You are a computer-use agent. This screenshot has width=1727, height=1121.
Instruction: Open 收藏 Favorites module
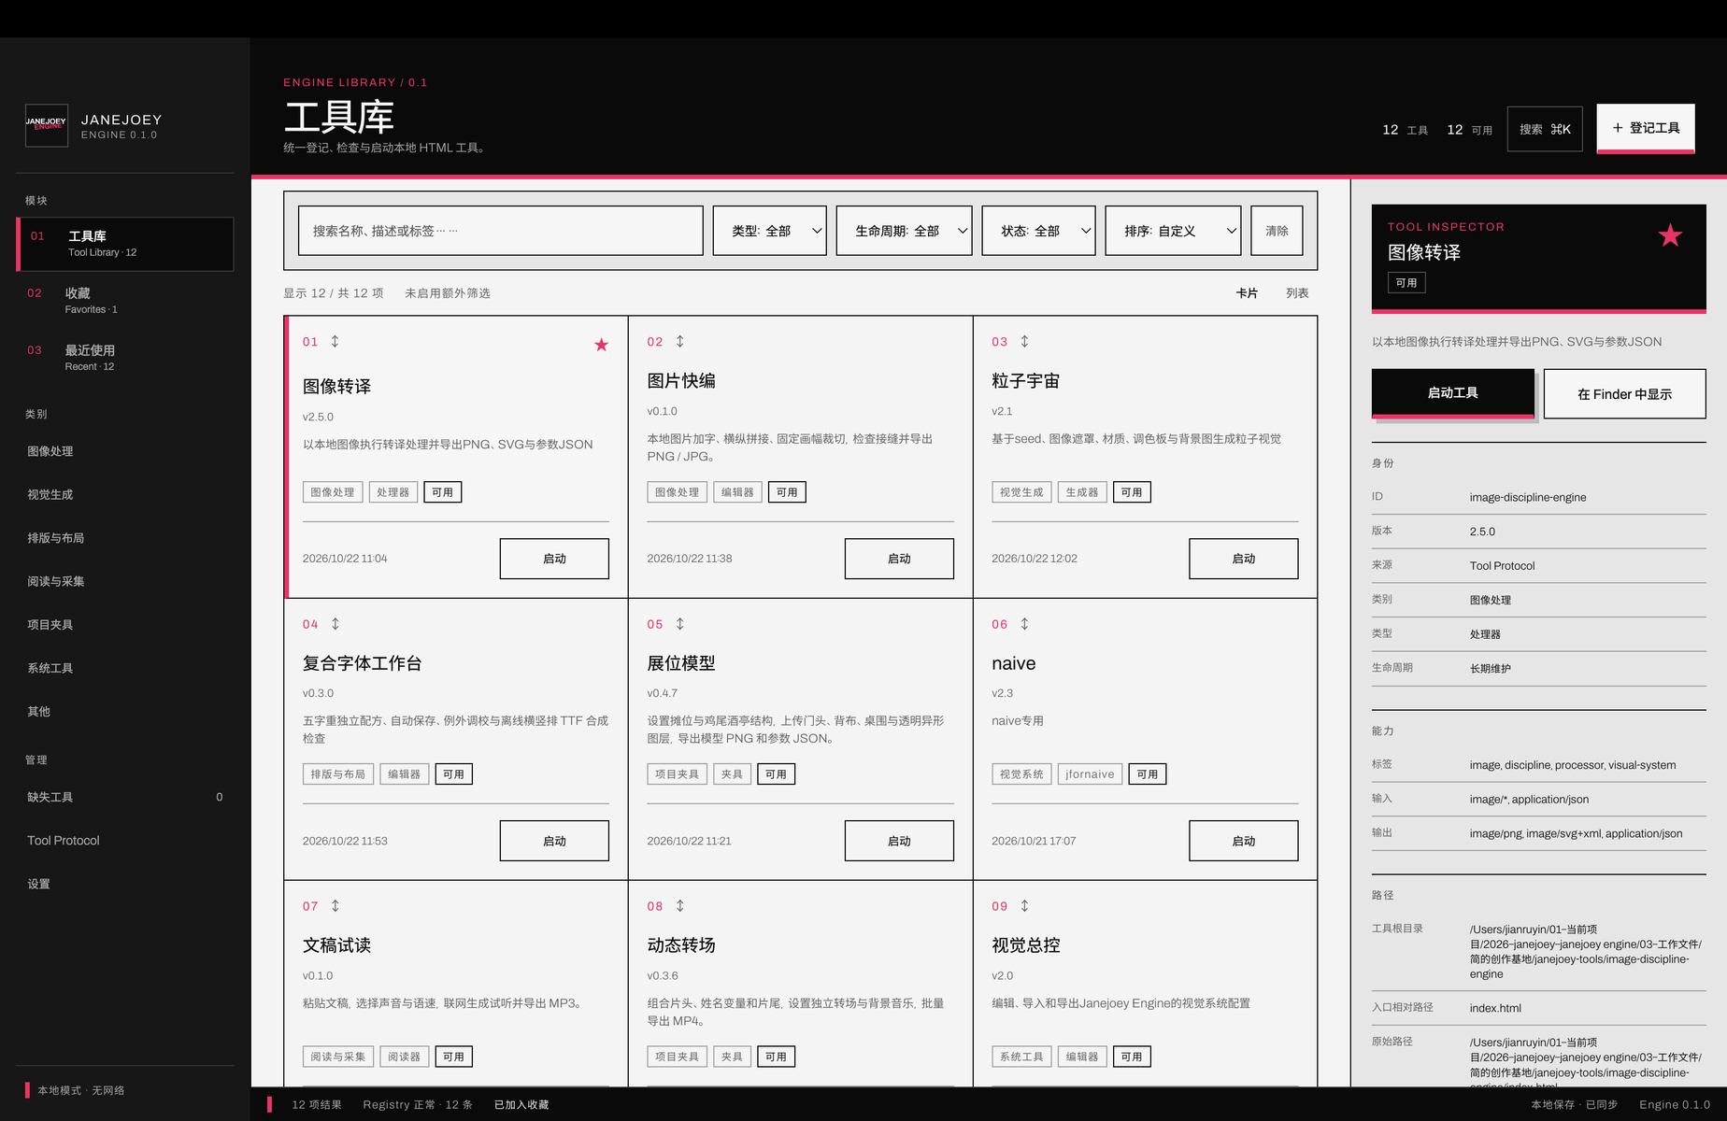pos(125,301)
